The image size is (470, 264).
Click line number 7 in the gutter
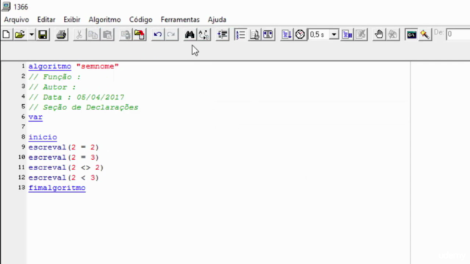23,127
